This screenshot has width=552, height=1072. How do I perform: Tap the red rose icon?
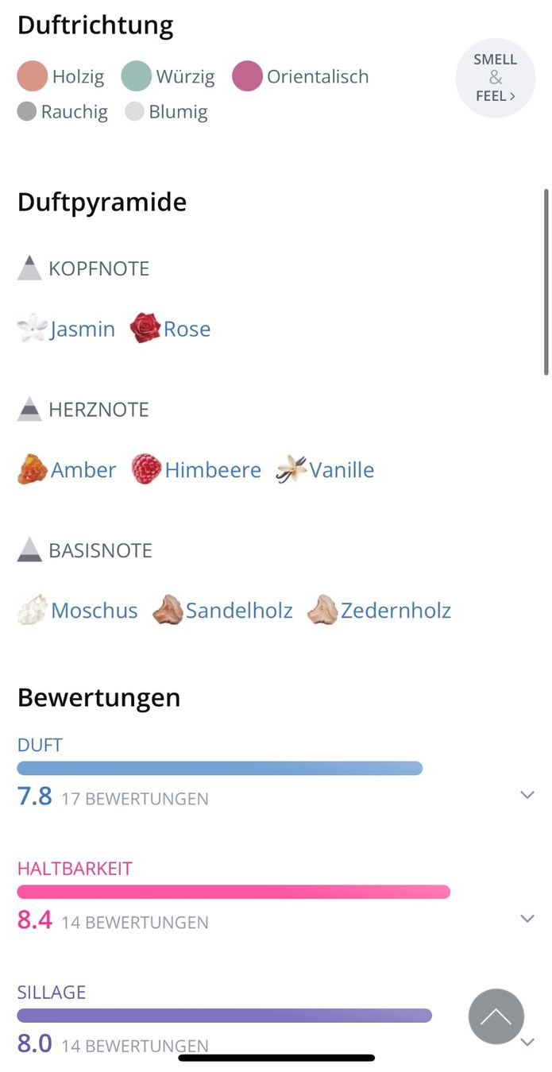(145, 328)
